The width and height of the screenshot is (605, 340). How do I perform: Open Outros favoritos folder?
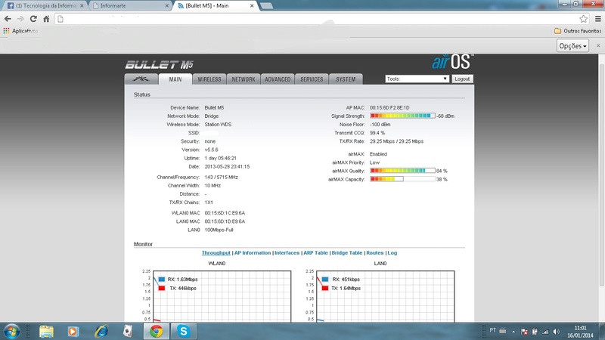pyautogui.click(x=578, y=31)
